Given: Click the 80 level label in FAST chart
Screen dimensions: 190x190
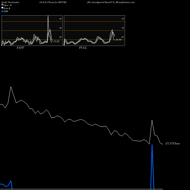Looking at the screenshot, I should tap(60, 19).
